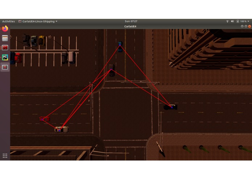Click the volume speaker icon

[x=232, y=21]
